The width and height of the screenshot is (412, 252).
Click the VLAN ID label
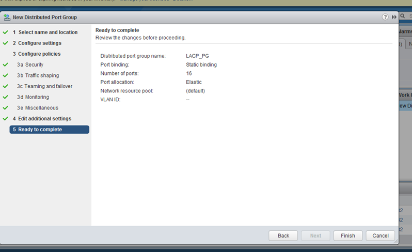(110, 100)
